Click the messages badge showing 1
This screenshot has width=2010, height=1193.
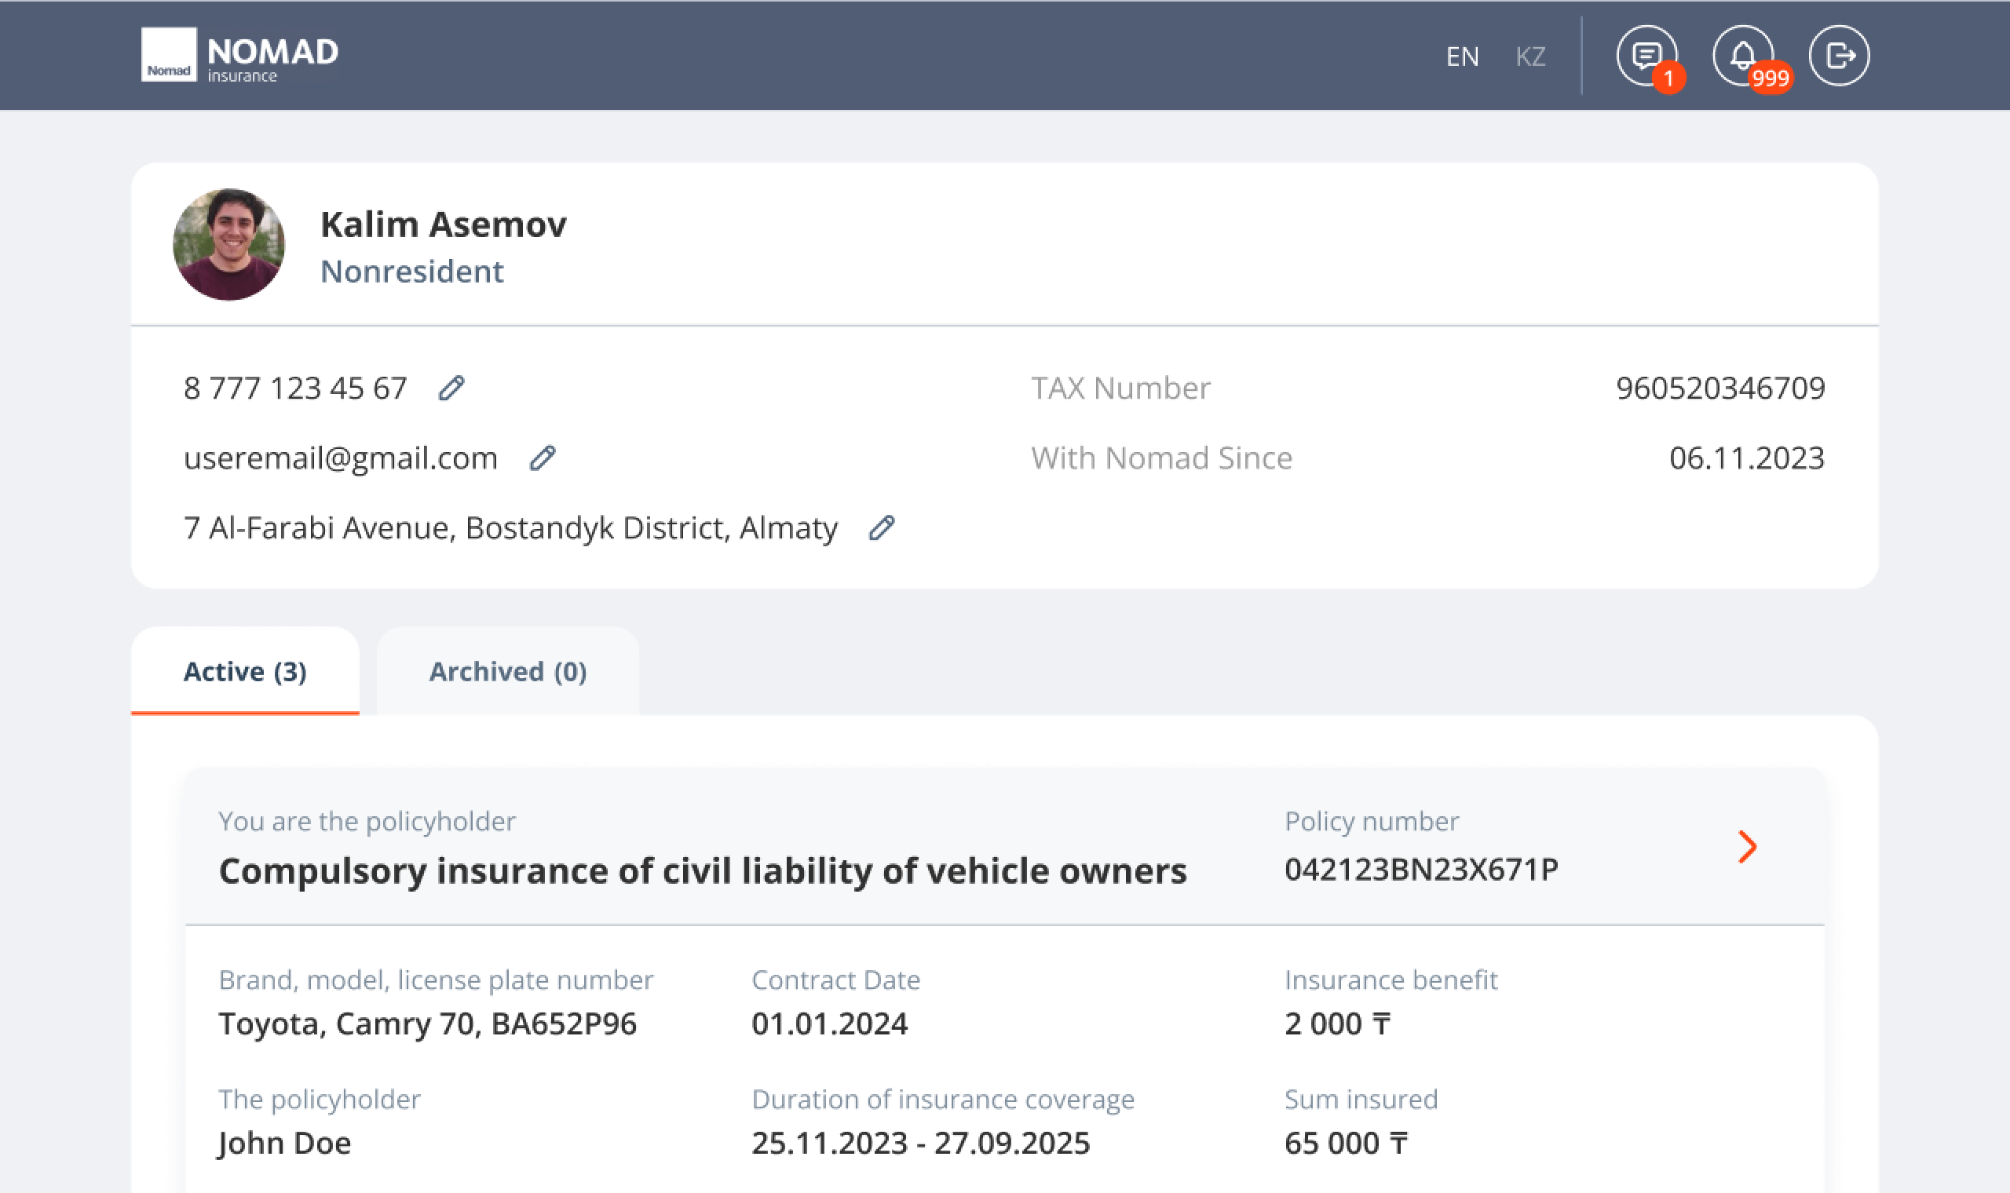[x=1669, y=78]
